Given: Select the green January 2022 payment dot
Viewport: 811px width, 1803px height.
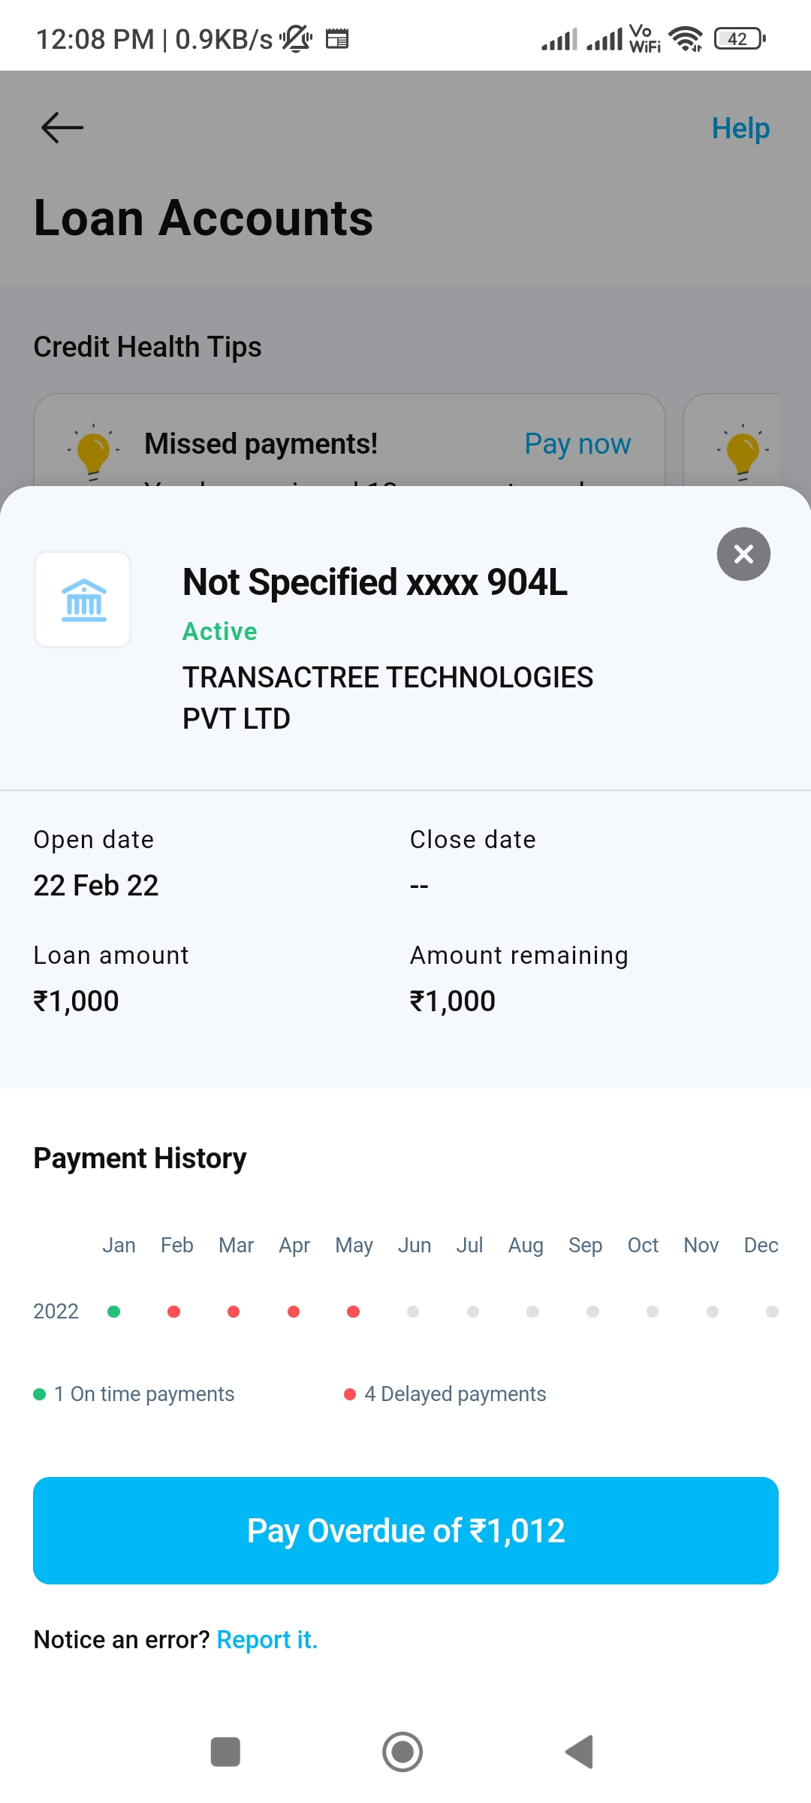Looking at the screenshot, I should pyautogui.click(x=114, y=1312).
